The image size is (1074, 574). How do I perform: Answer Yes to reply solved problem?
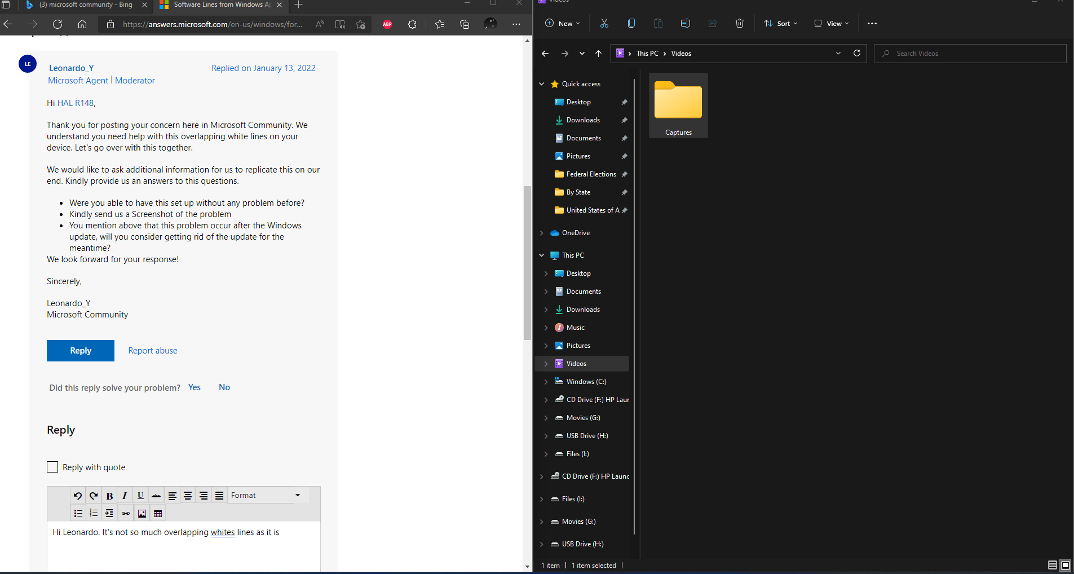(195, 387)
